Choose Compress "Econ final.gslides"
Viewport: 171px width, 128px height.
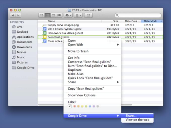pyautogui.click(x=92, y=62)
